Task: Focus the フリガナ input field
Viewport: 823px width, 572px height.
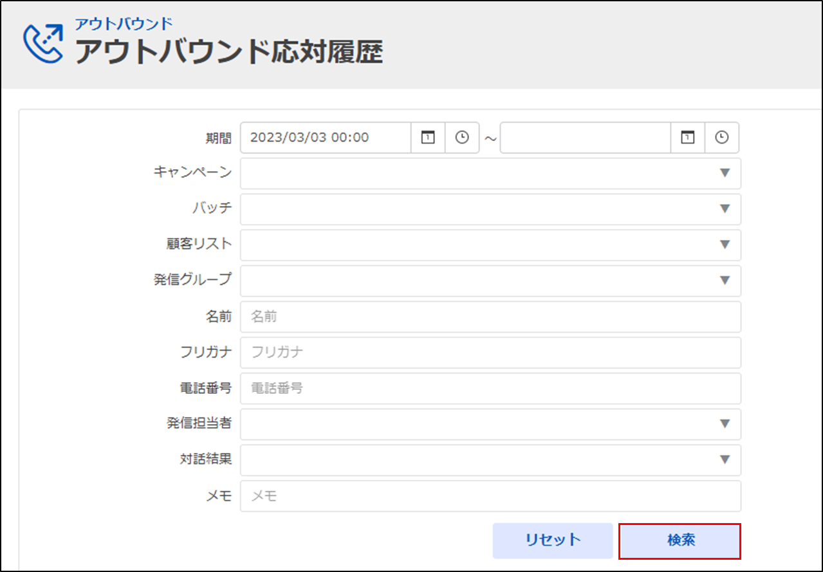Action: (x=490, y=353)
